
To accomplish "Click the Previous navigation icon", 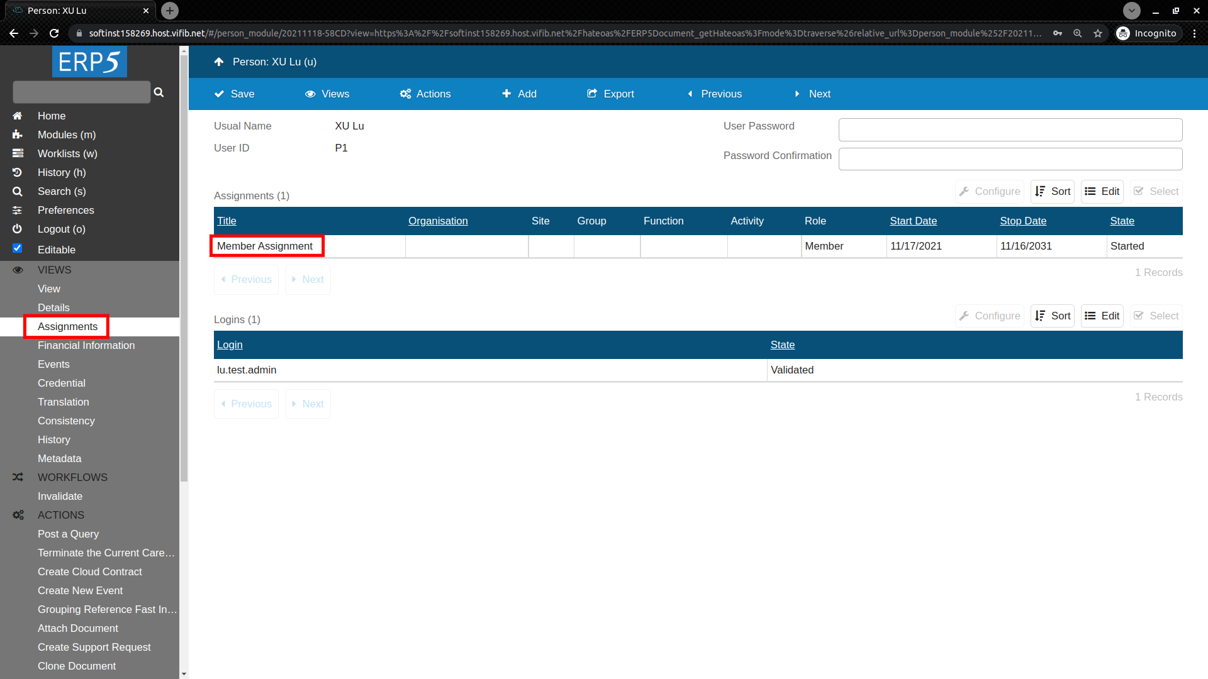I will pyautogui.click(x=691, y=94).
